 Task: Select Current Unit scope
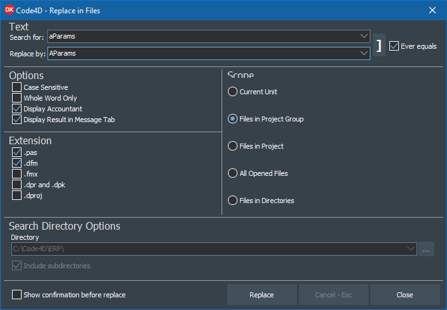(x=232, y=92)
